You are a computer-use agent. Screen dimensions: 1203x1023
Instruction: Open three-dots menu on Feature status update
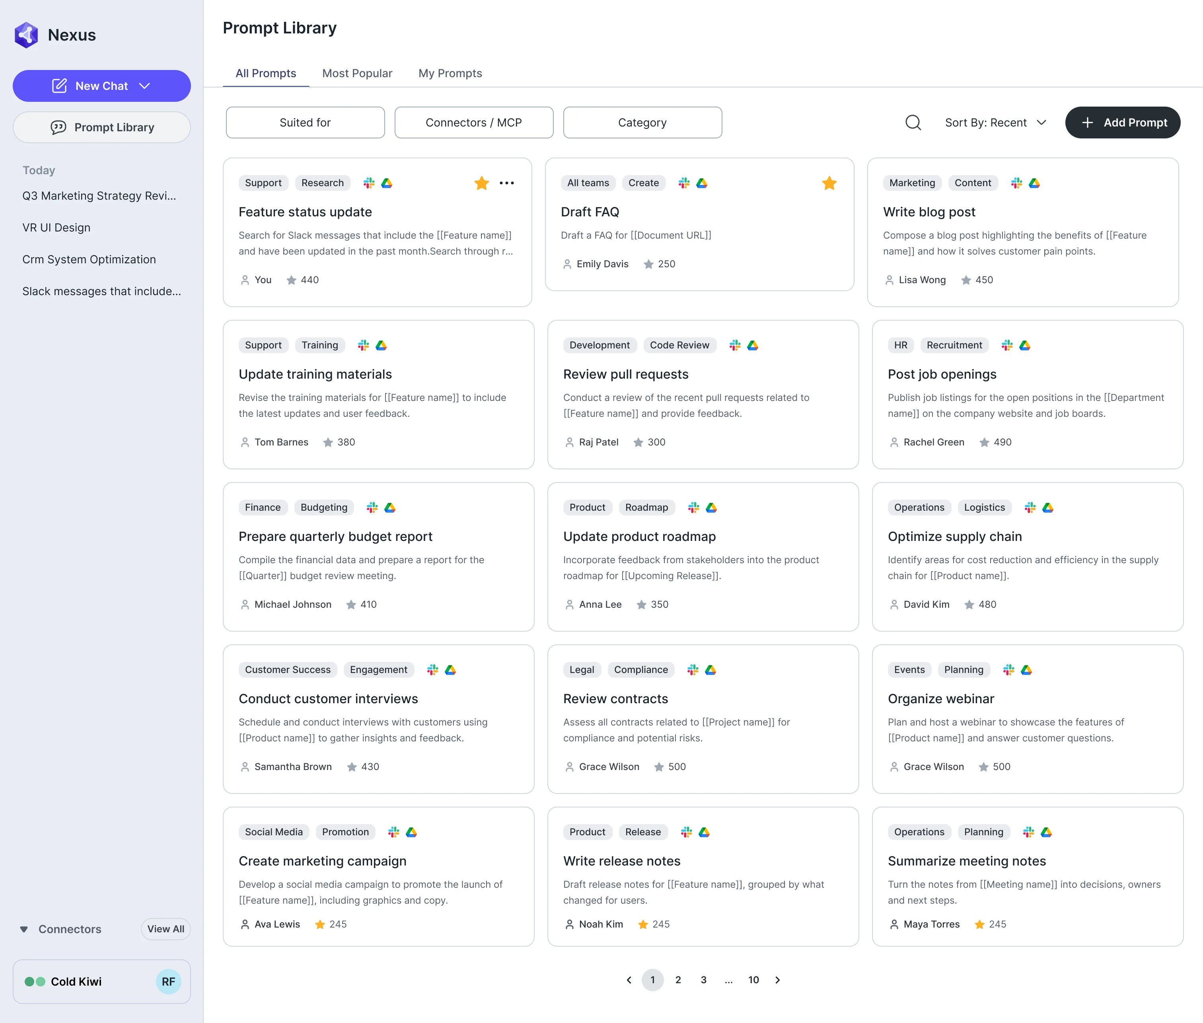click(507, 183)
